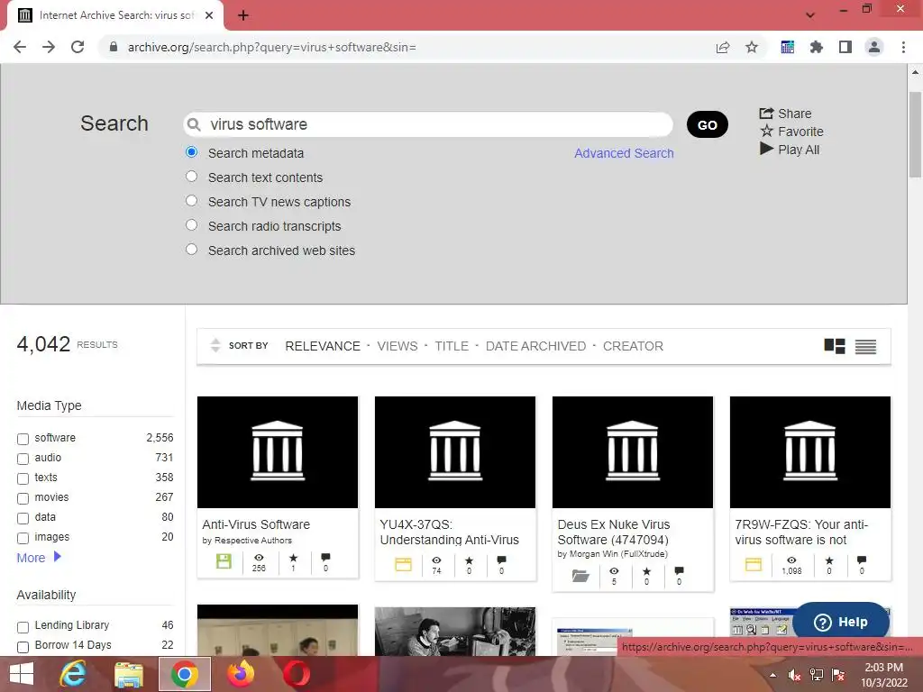Check the texts media type filter

[23, 478]
